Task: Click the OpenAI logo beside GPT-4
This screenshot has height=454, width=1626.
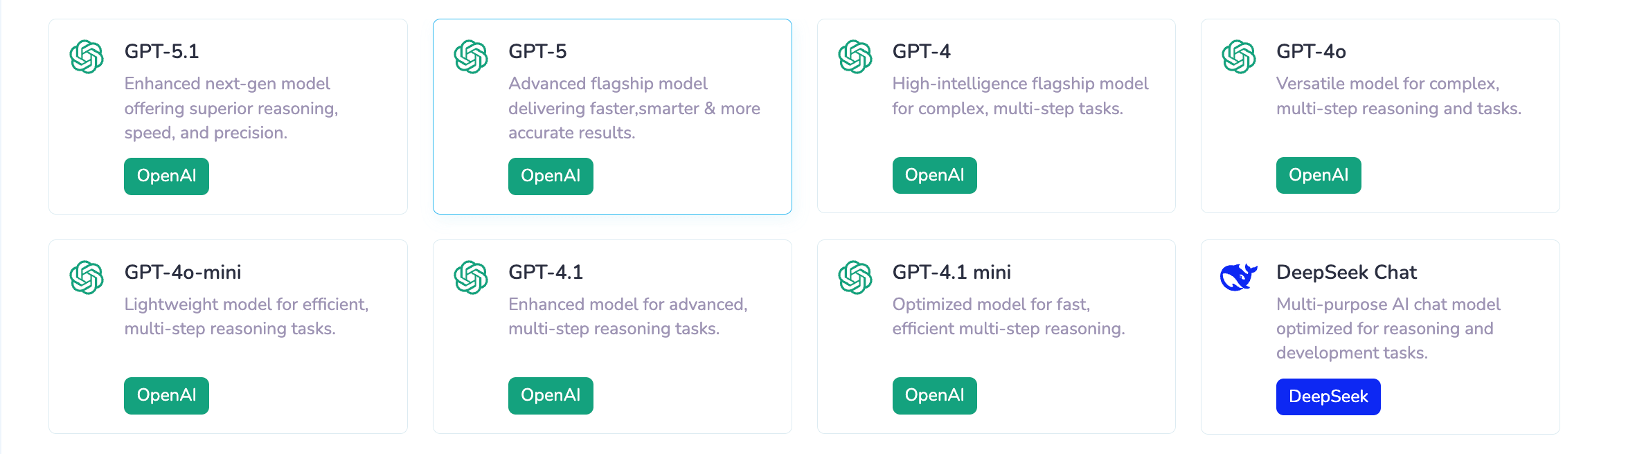Action: 855,57
